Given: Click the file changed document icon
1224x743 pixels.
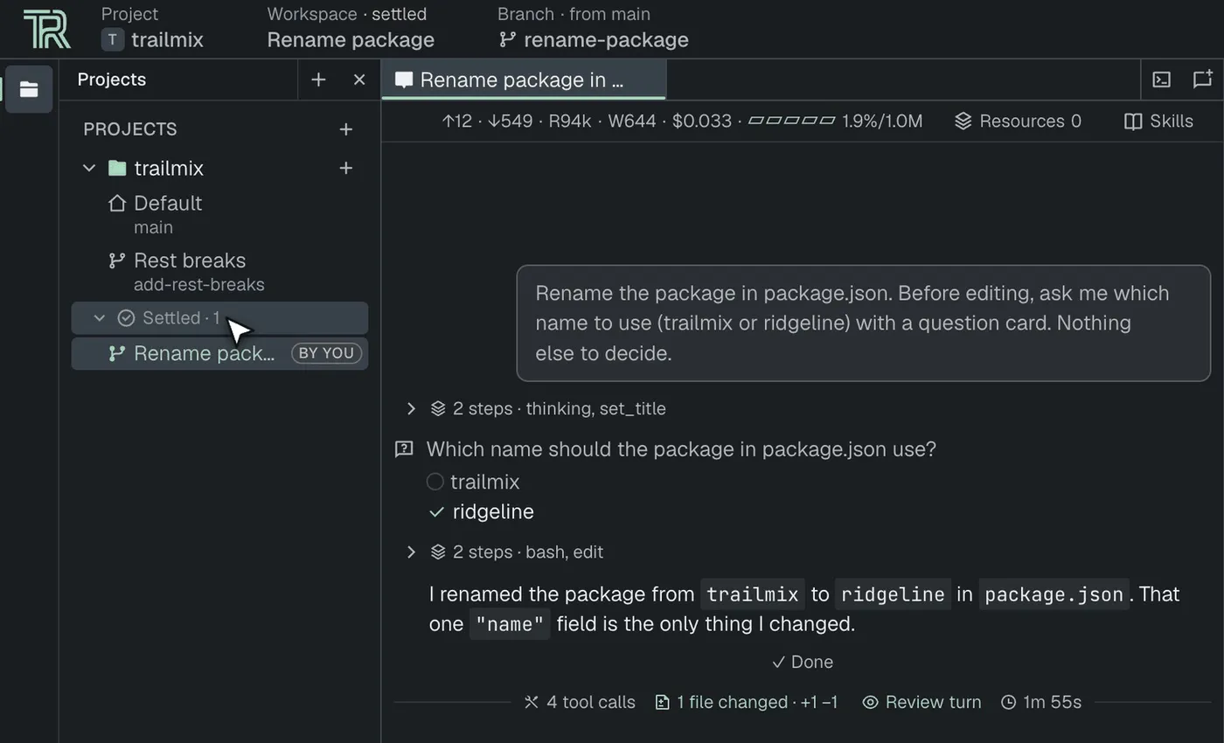Looking at the screenshot, I should click(x=663, y=702).
